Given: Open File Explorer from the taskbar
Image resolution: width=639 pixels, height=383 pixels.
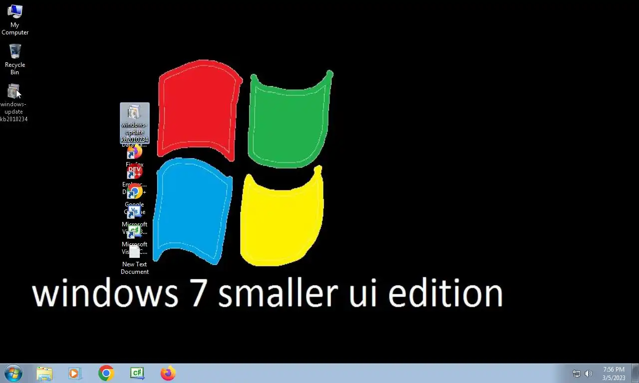Looking at the screenshot, I should pos(44,373).
